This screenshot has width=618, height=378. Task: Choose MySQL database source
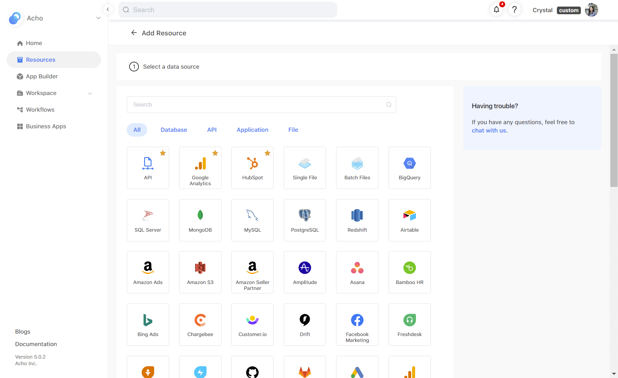click(x=252, y=220)
